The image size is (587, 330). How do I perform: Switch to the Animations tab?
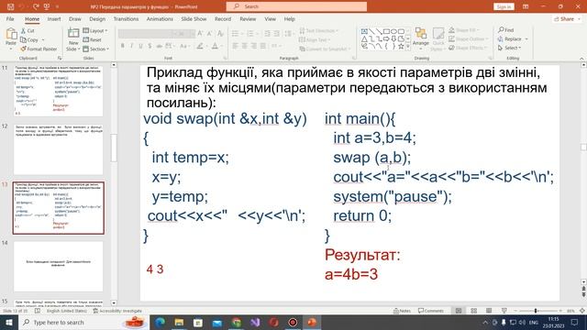(160, 18)
